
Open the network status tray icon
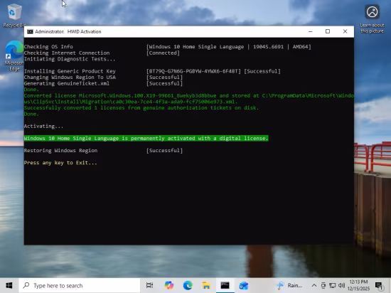[332, 285]
